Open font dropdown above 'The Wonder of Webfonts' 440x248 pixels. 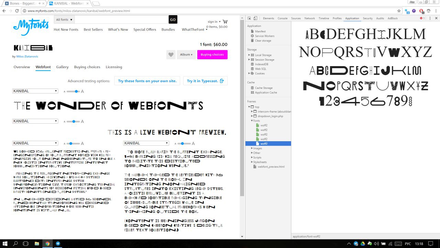[35, 91]
